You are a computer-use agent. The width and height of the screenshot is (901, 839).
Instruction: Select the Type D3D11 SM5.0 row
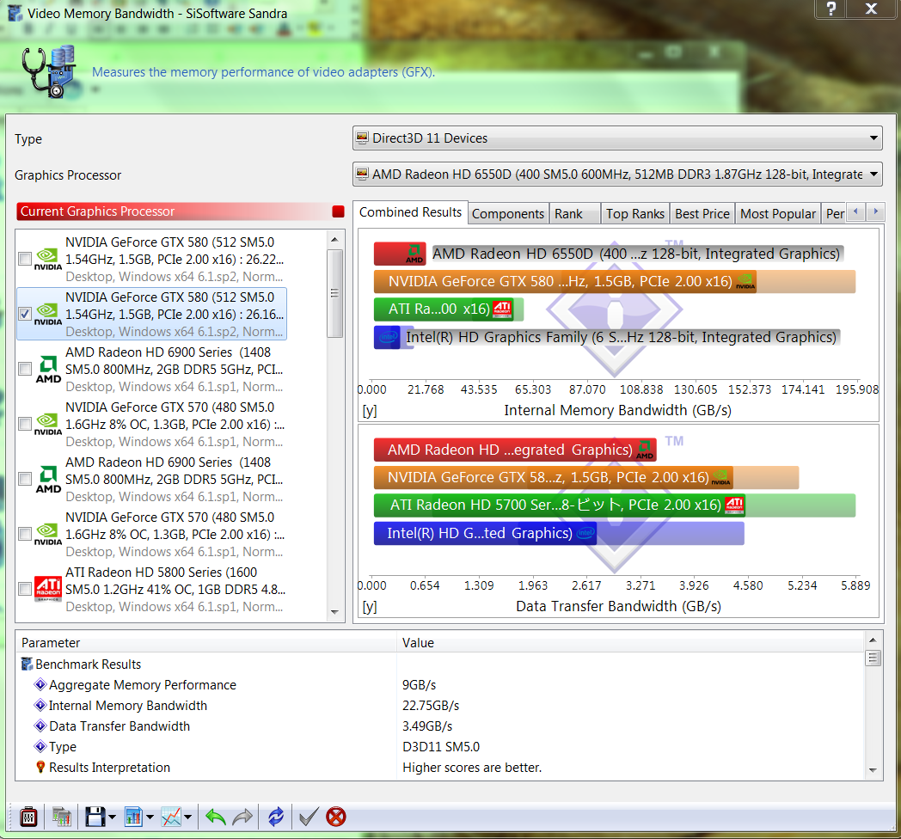click(x=439, y=747)
